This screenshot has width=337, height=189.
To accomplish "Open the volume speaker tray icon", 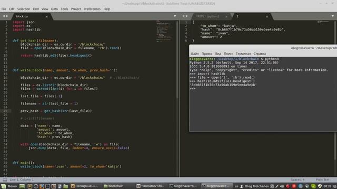I will (282, 186).
